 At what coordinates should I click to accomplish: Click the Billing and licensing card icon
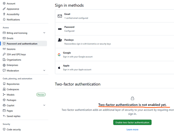tap(4, 33)
